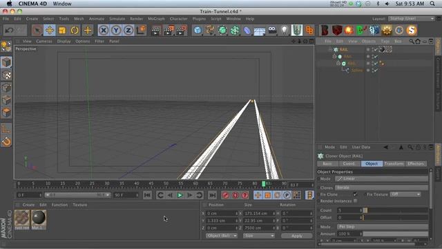
Task: Toggle X axis lock
Action: tap(104, 30)
